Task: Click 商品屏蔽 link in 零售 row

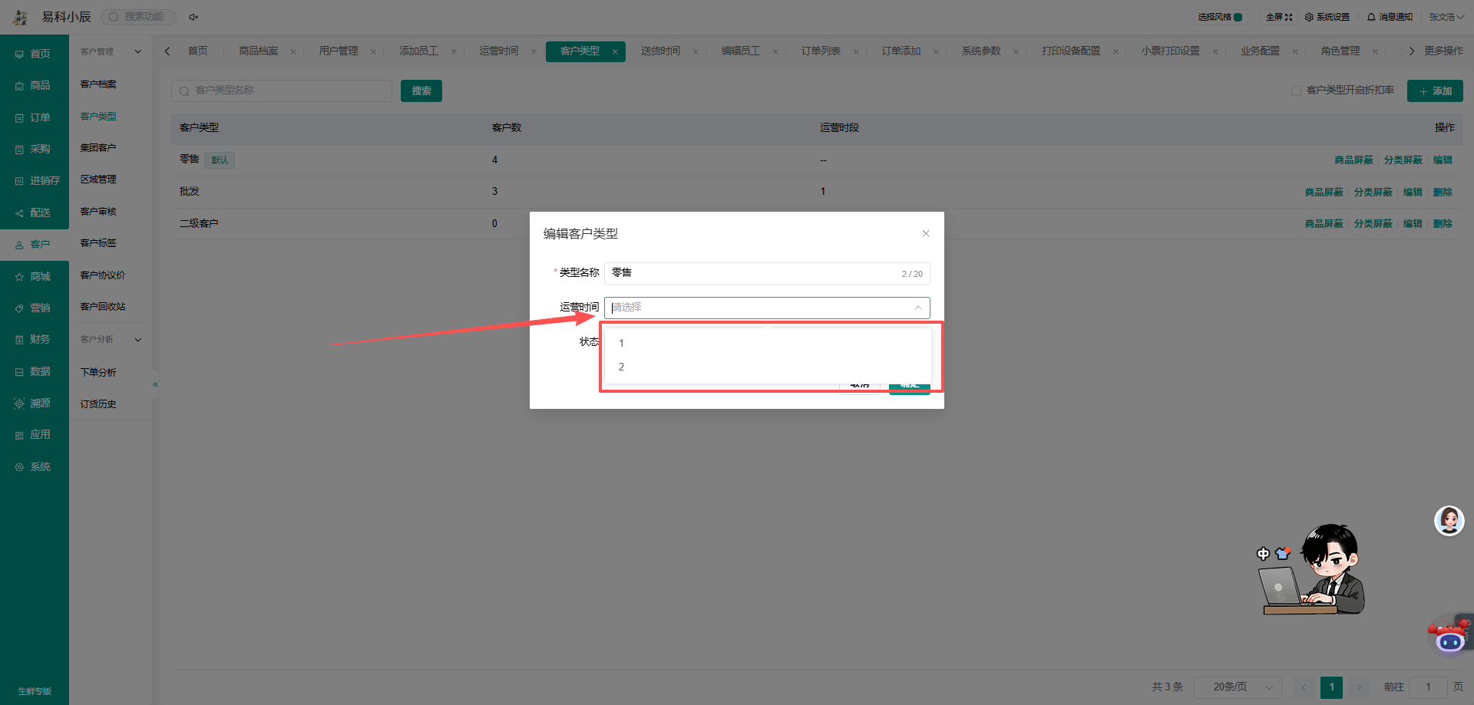Action: 1353,160
